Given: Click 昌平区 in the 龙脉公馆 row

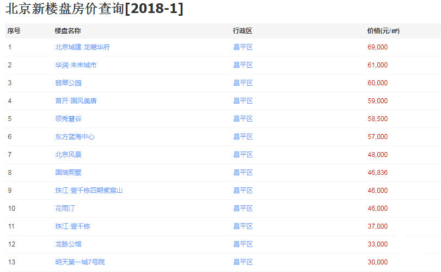Looking at the screenshot, I should (243, 244).
